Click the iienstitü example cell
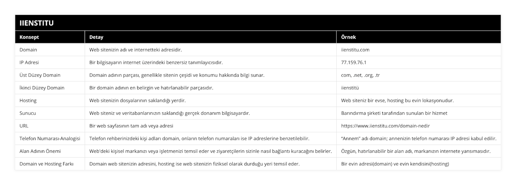 coord(350,88)
